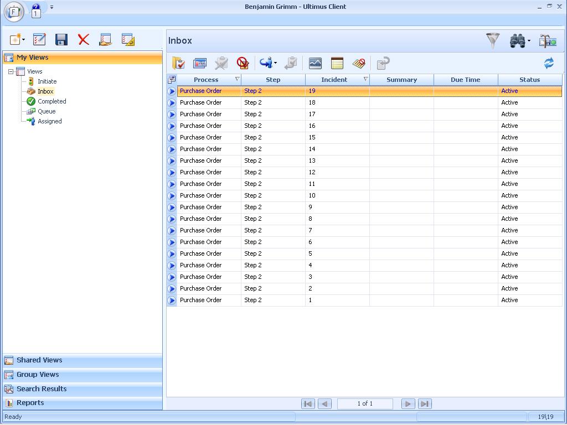This screenshot has width=567, height=425.
Task: Click blue arrow for incident 1 row
Action: pyautogui.click(x=172, y=300)
